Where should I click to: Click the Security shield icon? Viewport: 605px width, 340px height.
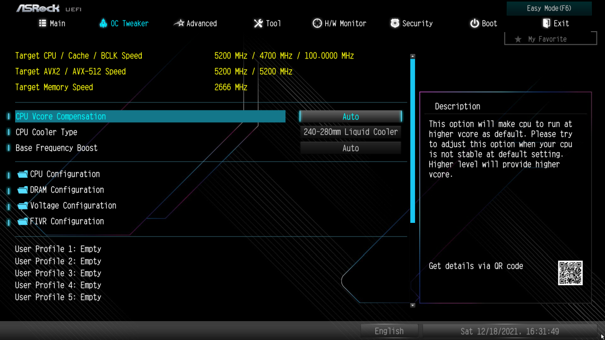pyautogui.click(x=395, y=23)
